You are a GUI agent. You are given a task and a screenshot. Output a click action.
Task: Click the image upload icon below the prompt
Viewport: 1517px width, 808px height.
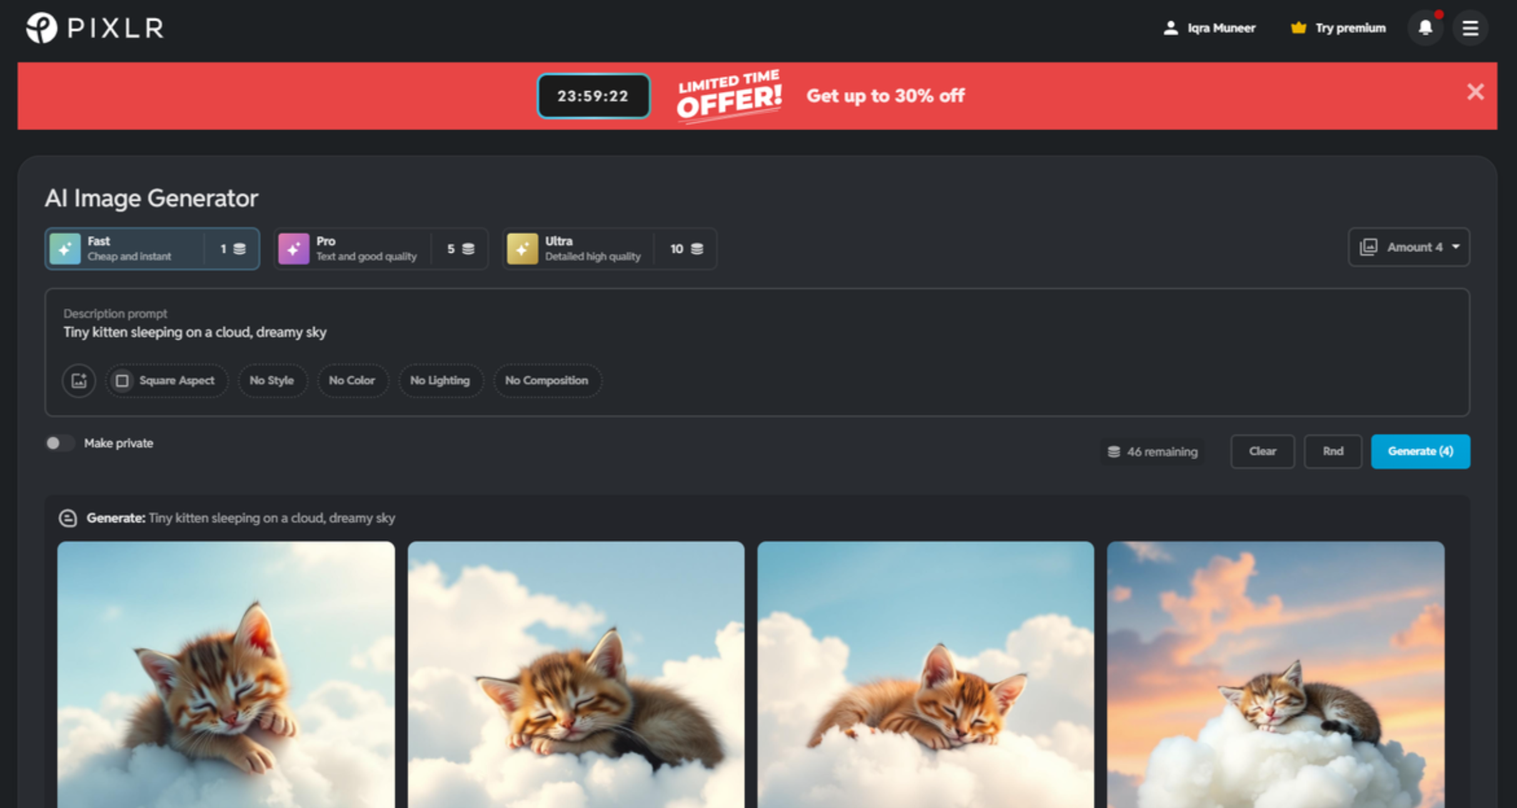(x=78, y=380)
